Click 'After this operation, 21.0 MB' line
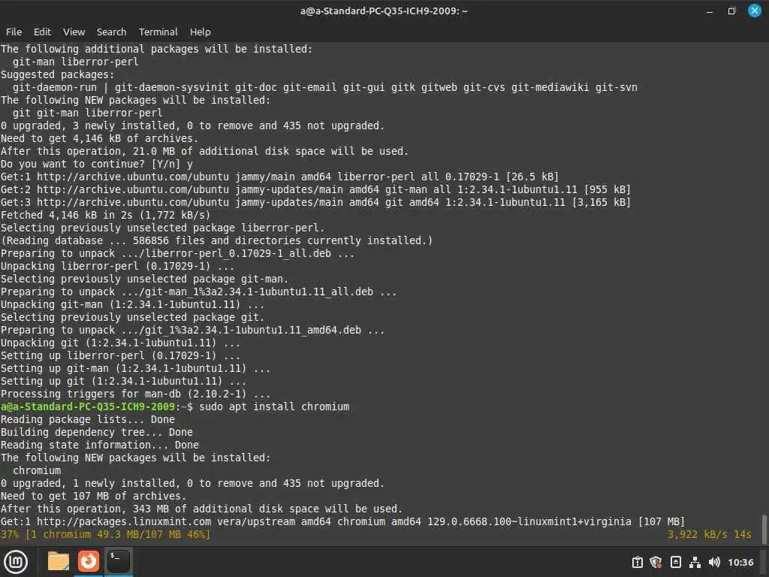 pyautogui.click(x=204, y=151)
